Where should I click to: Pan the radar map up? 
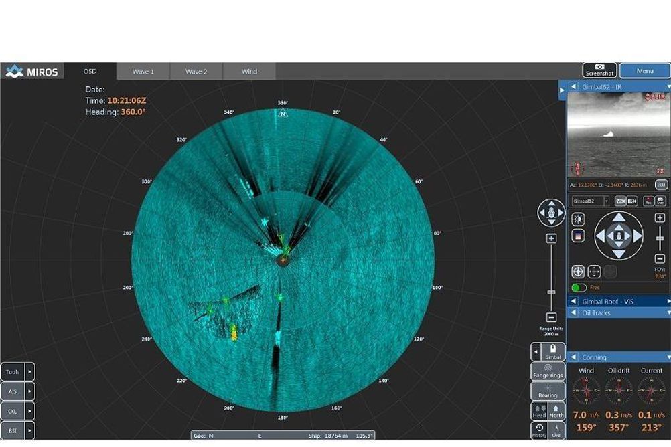[x=551, y=203]
